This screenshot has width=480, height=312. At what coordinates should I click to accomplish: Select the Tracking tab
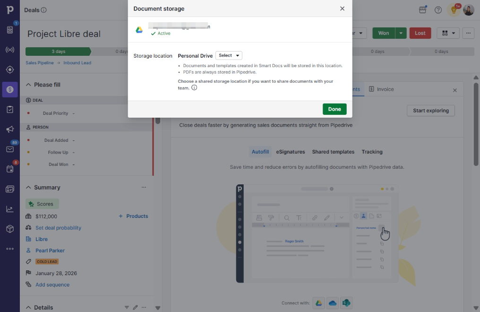coord(372,152)
